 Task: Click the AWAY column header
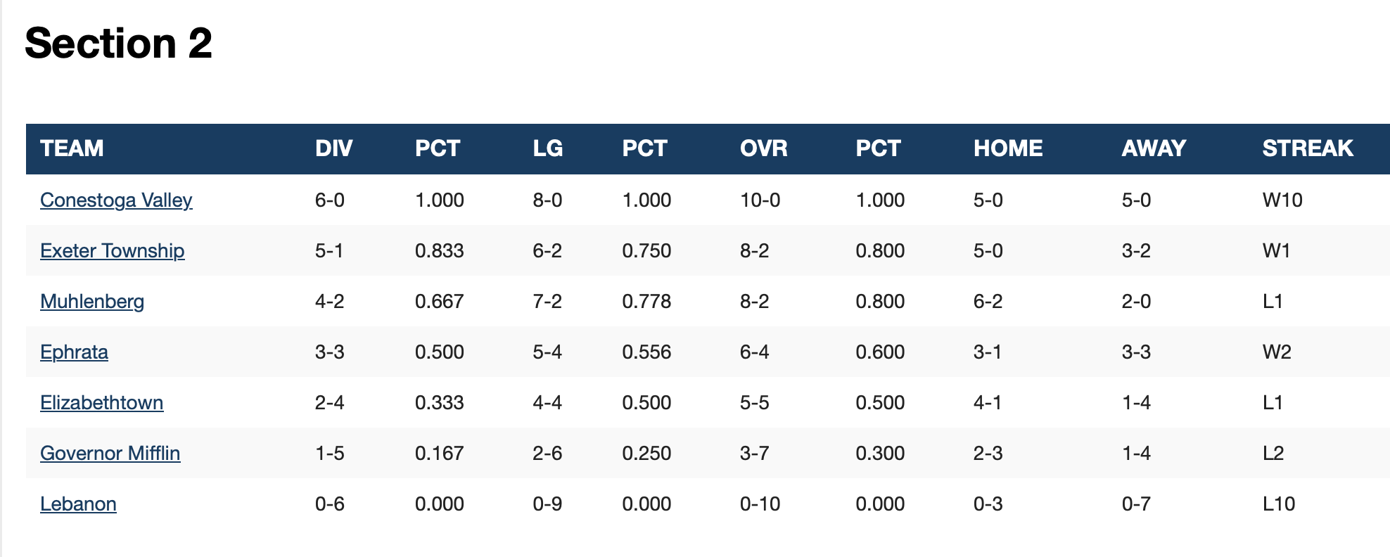click(x=1153, y=148)
